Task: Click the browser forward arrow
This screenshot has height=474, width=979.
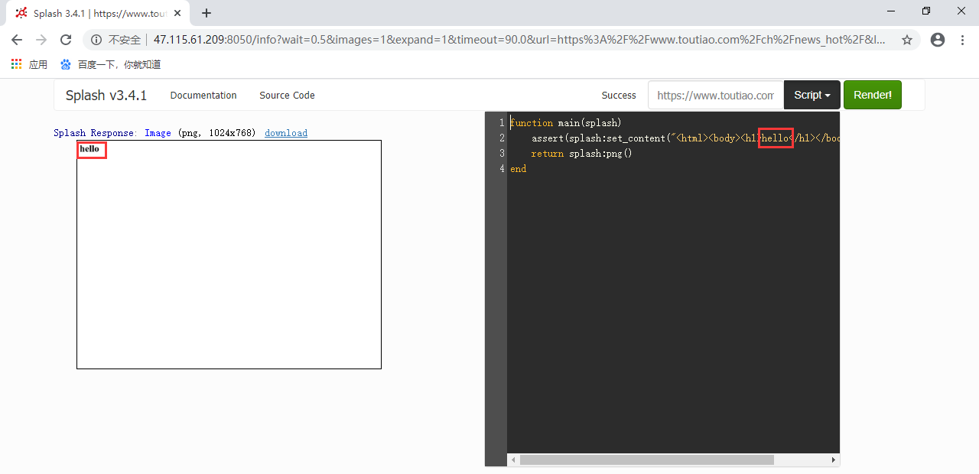Action: [x=41, y=40]
